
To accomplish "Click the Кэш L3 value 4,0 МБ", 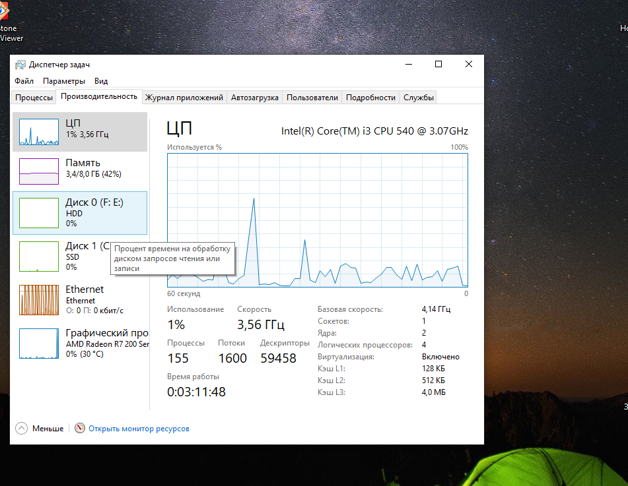I will point(434,392).
